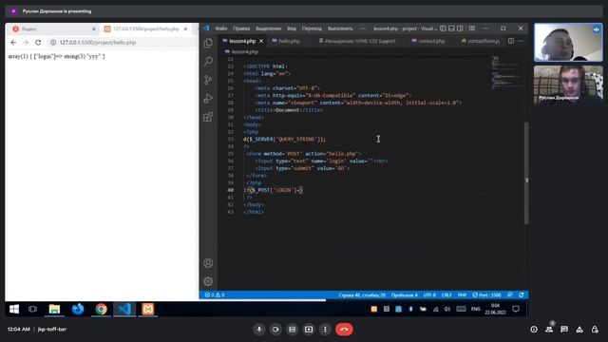Image resolution: width=608 pixels, height=342 pixels.
Task: Open the Windows notification center icon
Action: click(x=516, y=309)
